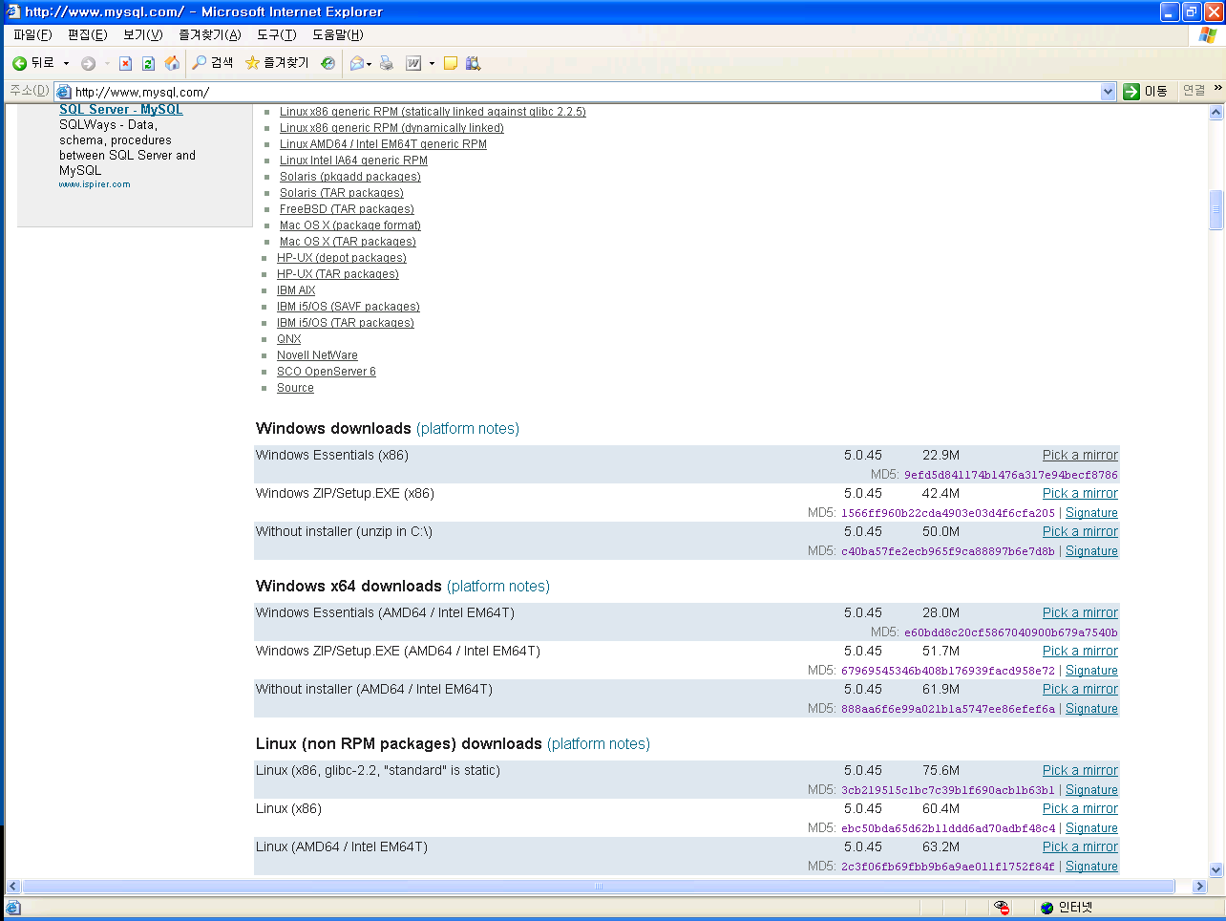Click the status bar page icon
Screen dimensions: 1226x921
tap(13, 908)
